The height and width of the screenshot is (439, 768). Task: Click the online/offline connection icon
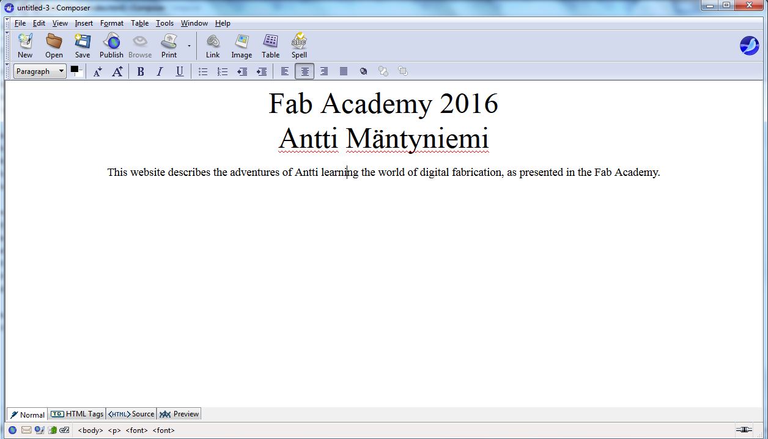(744, 430)
